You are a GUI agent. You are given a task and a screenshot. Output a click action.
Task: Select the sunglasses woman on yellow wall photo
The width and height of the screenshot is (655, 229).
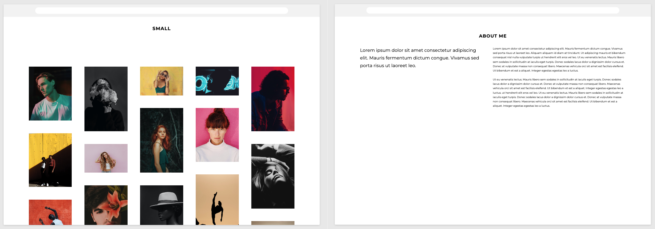pos(162,81)
